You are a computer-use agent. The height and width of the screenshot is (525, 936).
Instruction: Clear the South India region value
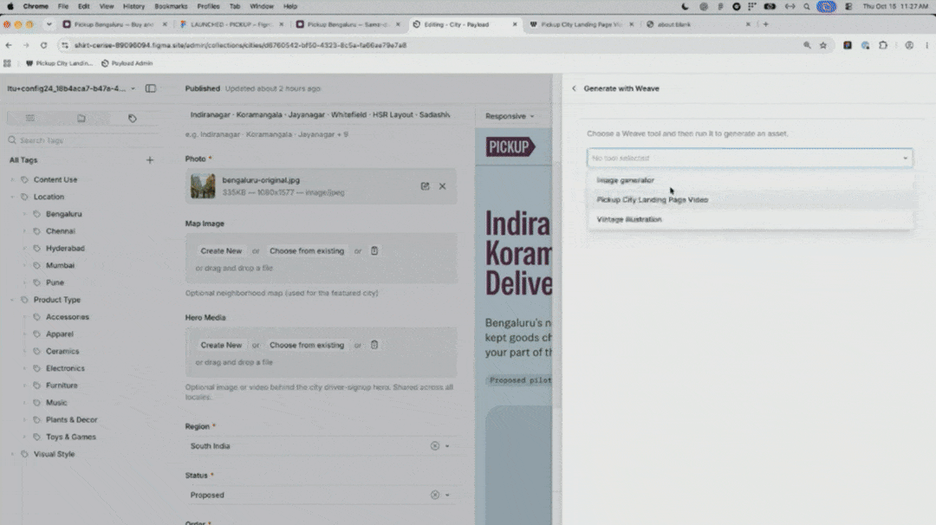pyautogui.click(x=434, y=445)
